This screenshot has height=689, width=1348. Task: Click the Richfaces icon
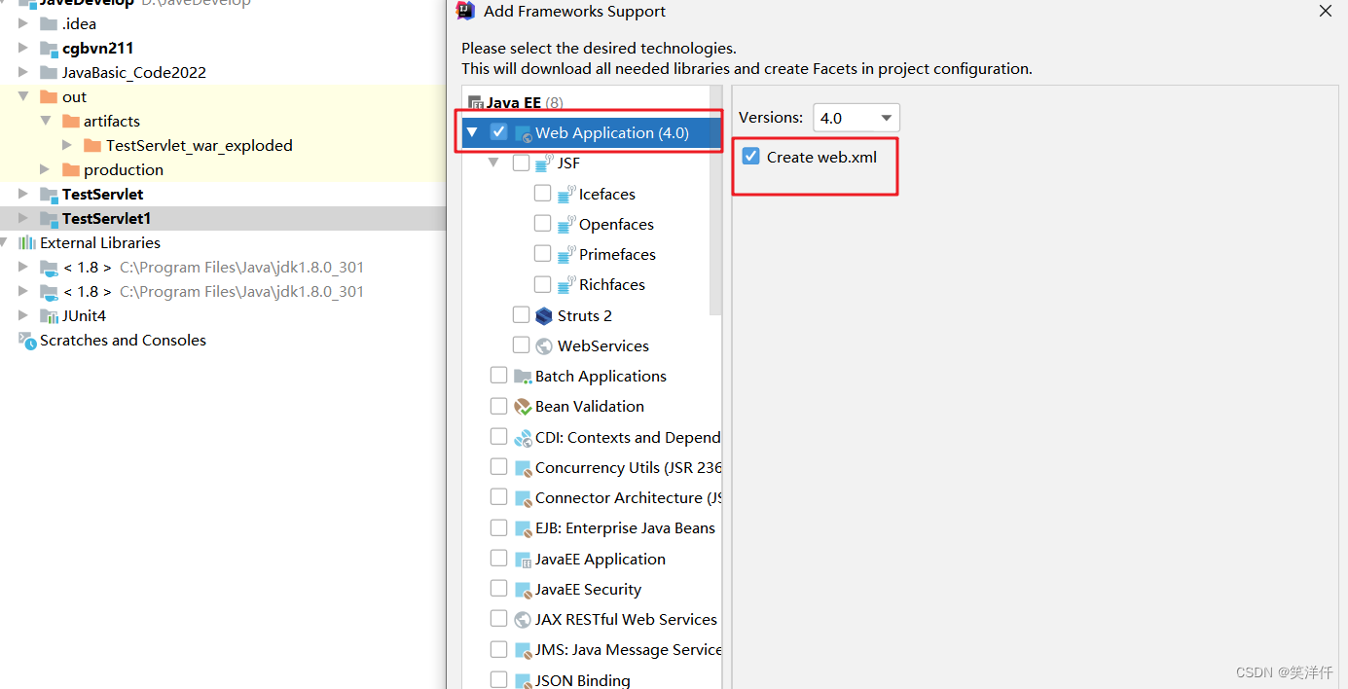point(566,284)
